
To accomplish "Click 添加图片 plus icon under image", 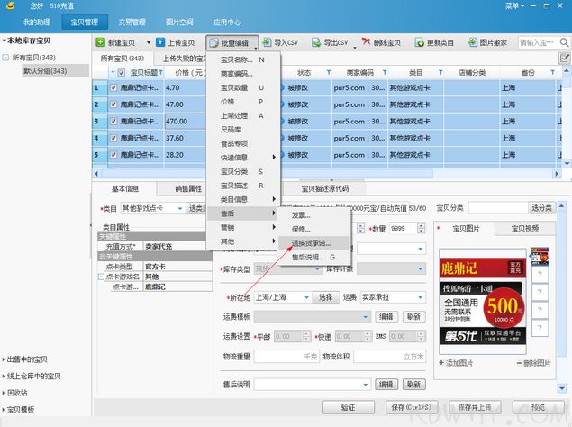I will 440,363.
